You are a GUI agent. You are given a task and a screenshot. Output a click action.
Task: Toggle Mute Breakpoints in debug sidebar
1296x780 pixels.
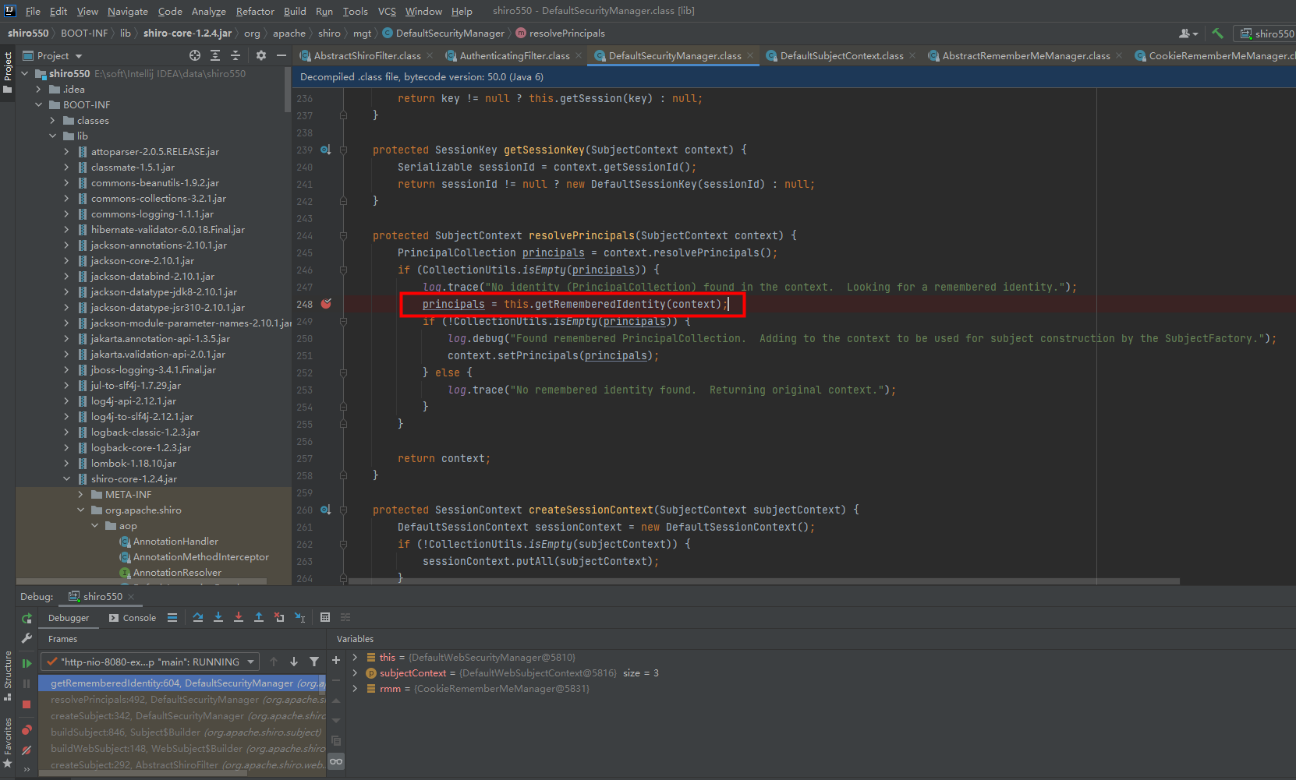tap(27, 750)
